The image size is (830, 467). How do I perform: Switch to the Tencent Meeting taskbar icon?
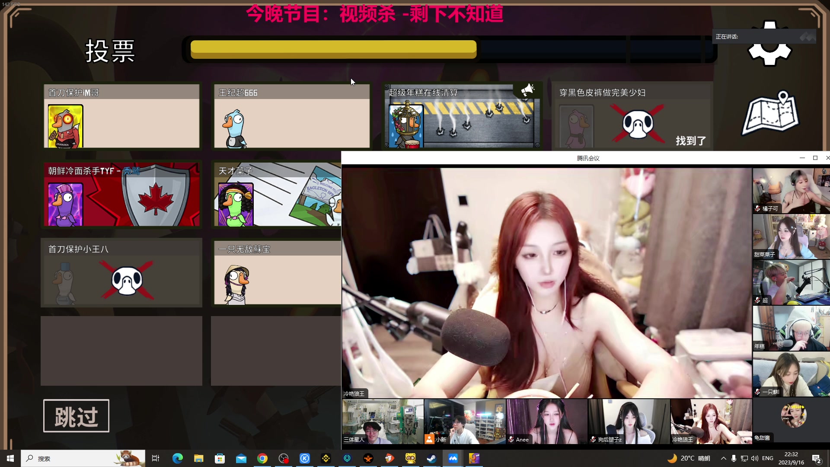point(453,458)
